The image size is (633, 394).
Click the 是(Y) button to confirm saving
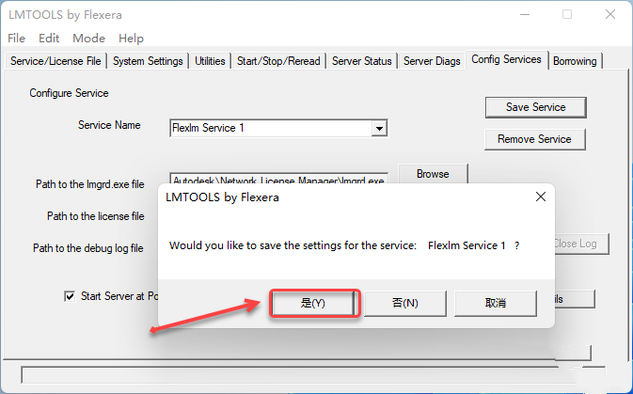(313, 303)
